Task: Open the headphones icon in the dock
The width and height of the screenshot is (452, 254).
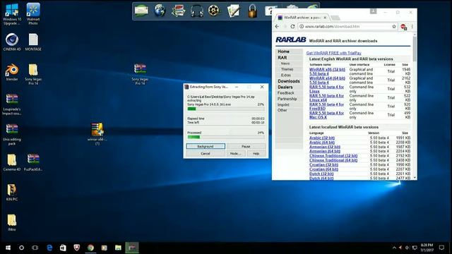Action: [x=197, y=11]
